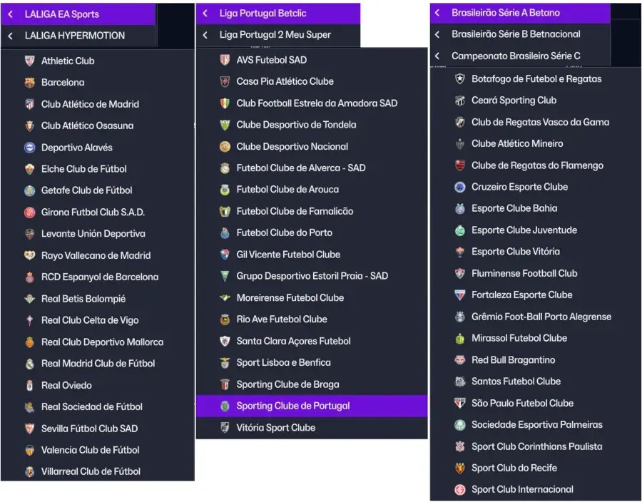This screenshot has height=502, width=642.
Task: Click the Casa Pia crest icon
Action: click(x=225, y=81)
